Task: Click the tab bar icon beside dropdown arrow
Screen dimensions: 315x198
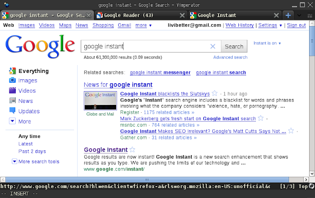Action: 310,15
